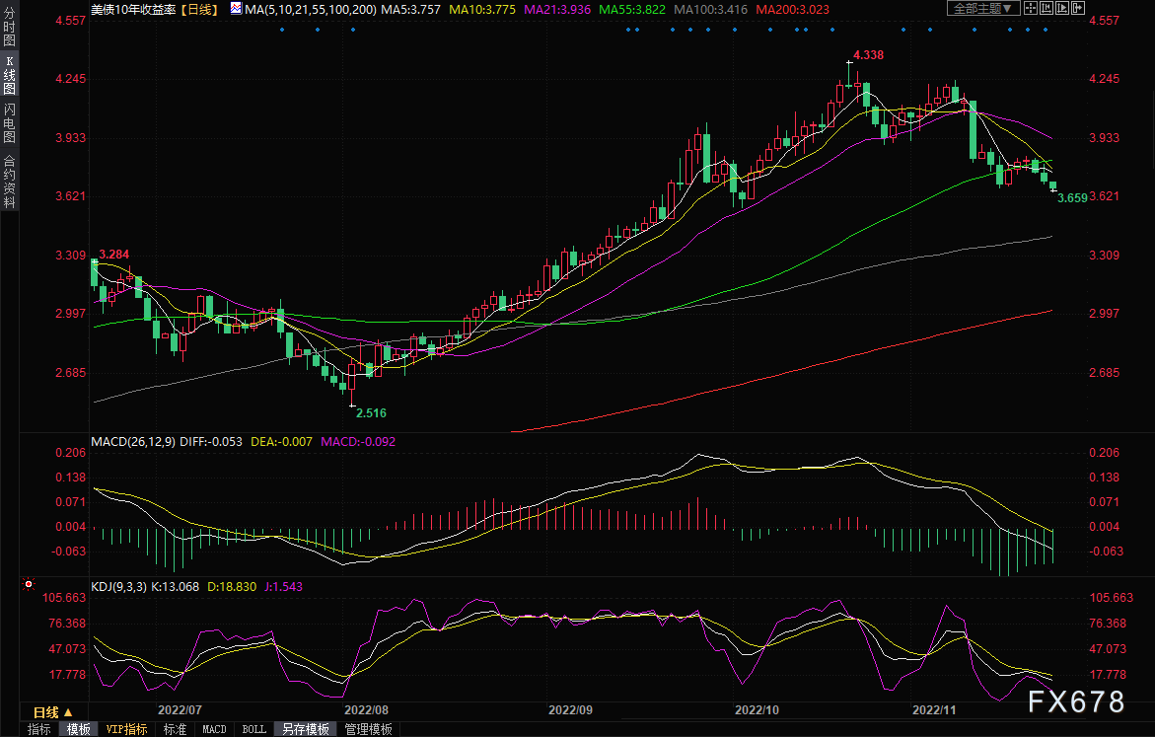Select the K线图 side tab
Viewport: 1155px width, 737px height.
coord(9,81)
